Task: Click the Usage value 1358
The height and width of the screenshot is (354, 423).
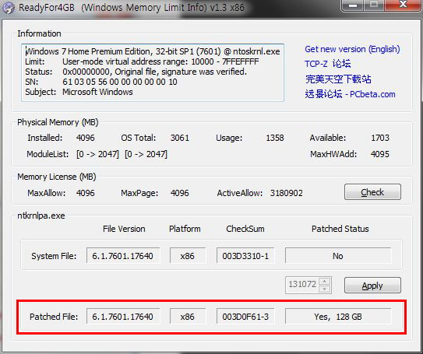Action: (275, 138)
